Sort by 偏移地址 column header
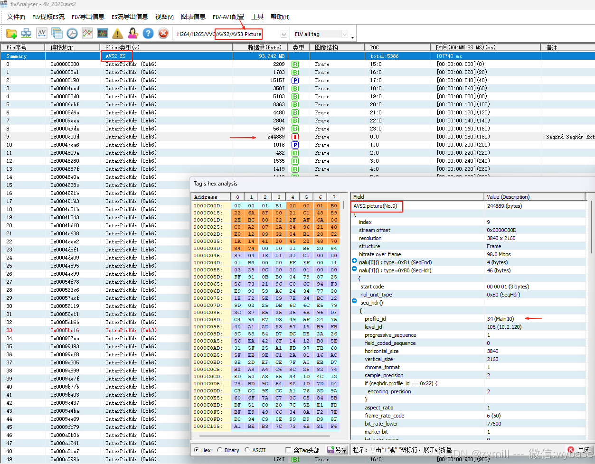Image resolution: width=595 pixels, height=464 pixels. (73, 47)
